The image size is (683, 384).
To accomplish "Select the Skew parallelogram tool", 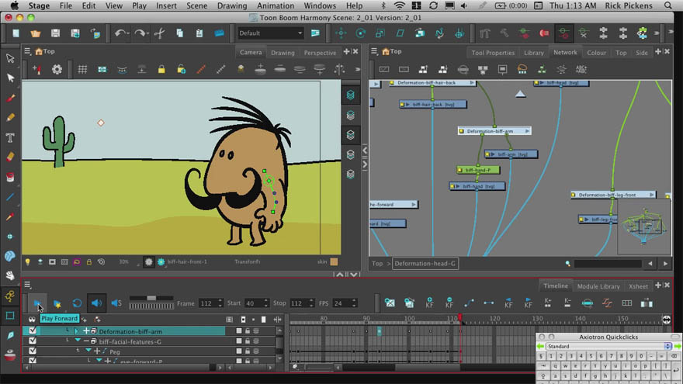I will tap(400, 33).
